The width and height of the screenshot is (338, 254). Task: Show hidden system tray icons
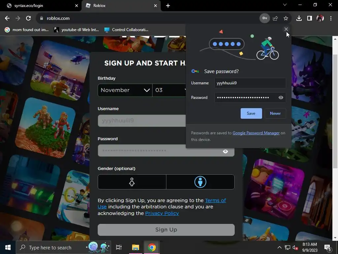(x=279, y=247)
